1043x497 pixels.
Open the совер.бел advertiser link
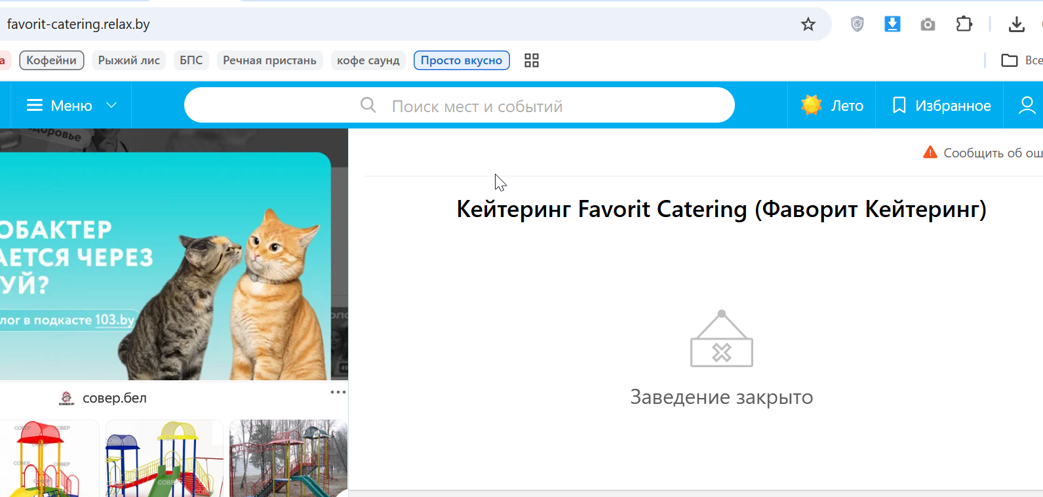coord(115,398)
